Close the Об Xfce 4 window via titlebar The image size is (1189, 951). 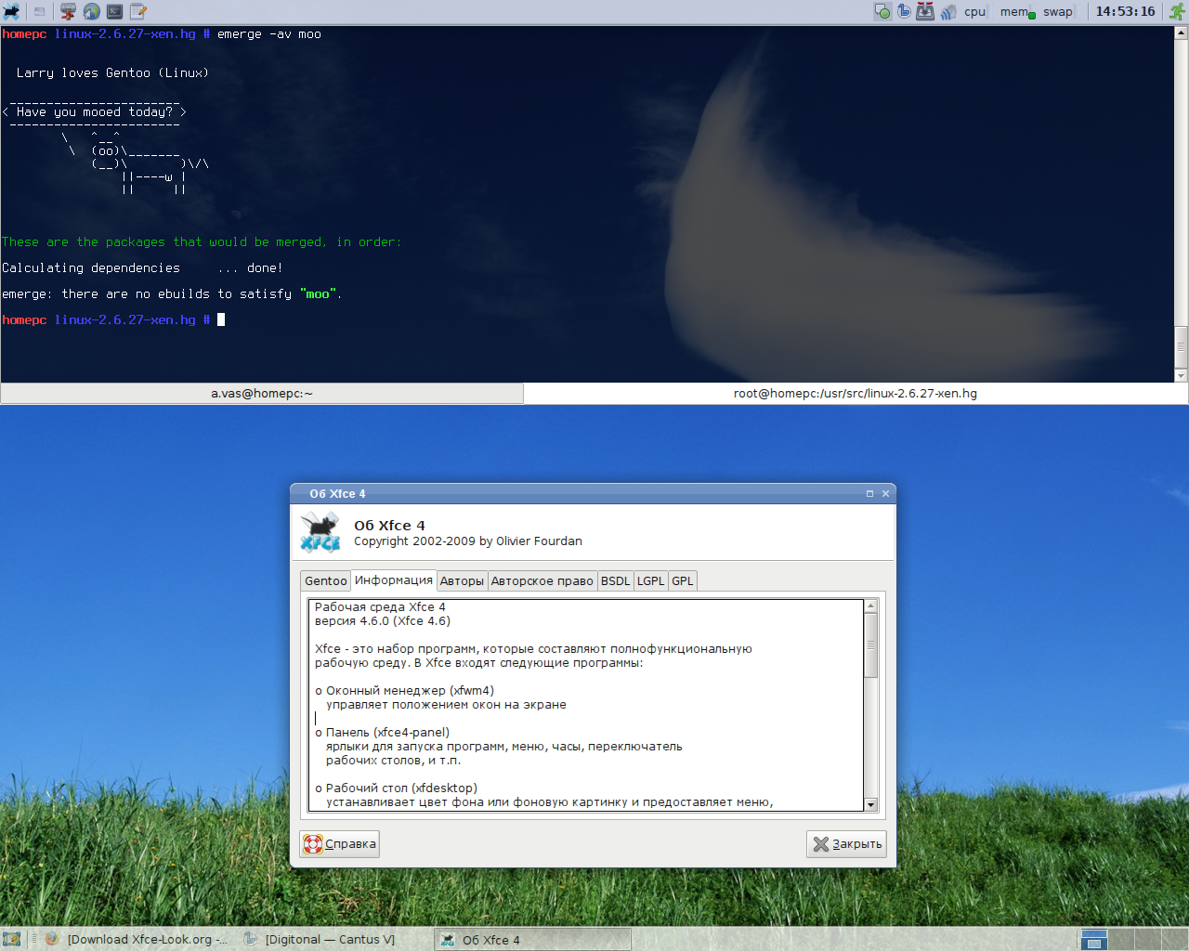pyautogui.click(x=885, y=494)
